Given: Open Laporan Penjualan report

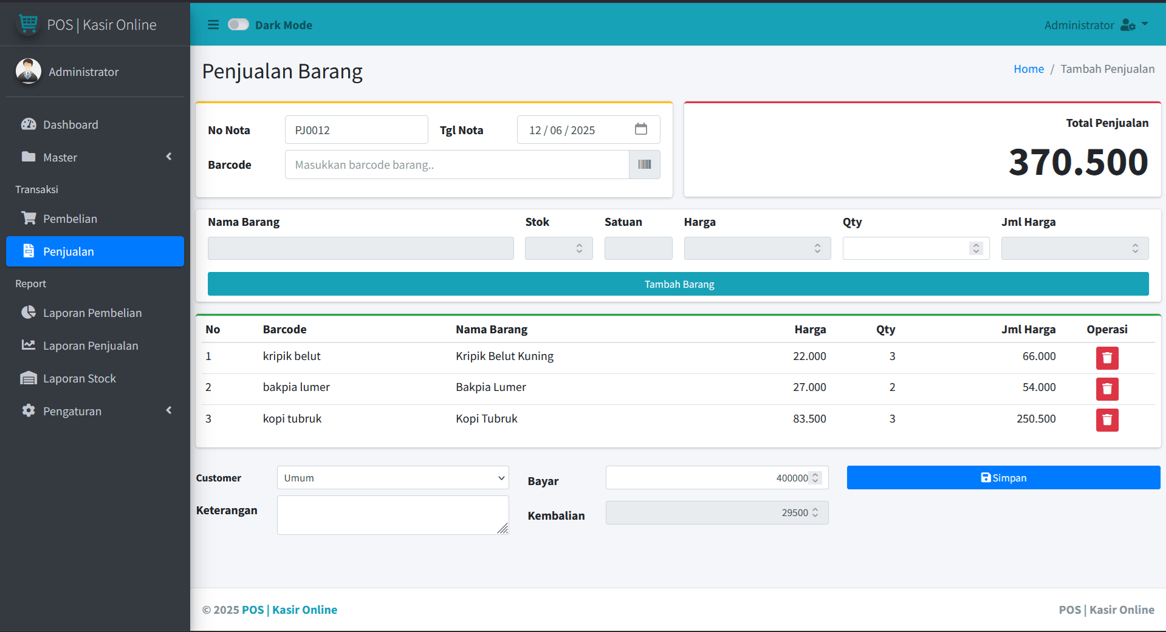Looking at the screenshot, I should 95,345.
